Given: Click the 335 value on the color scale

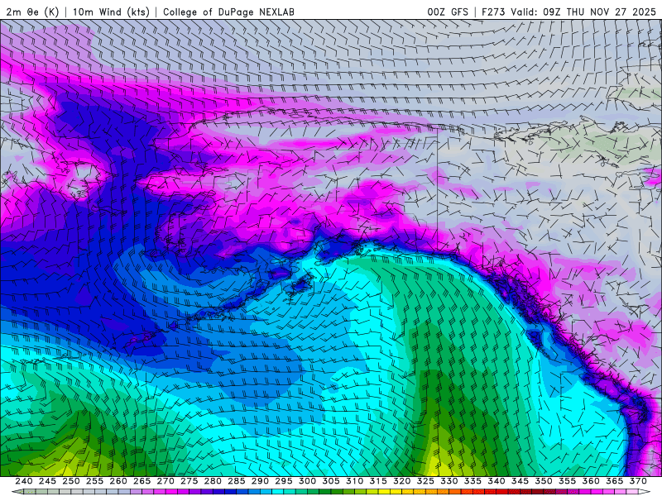Looking at the screenshot, I should tap(473, 481).
